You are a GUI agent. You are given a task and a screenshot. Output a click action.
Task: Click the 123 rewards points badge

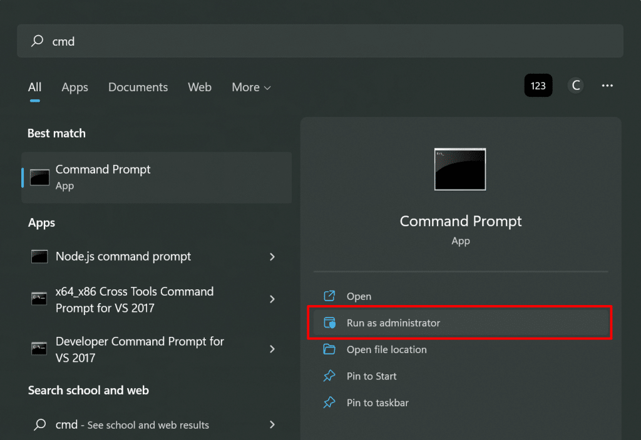pos(538,85)
